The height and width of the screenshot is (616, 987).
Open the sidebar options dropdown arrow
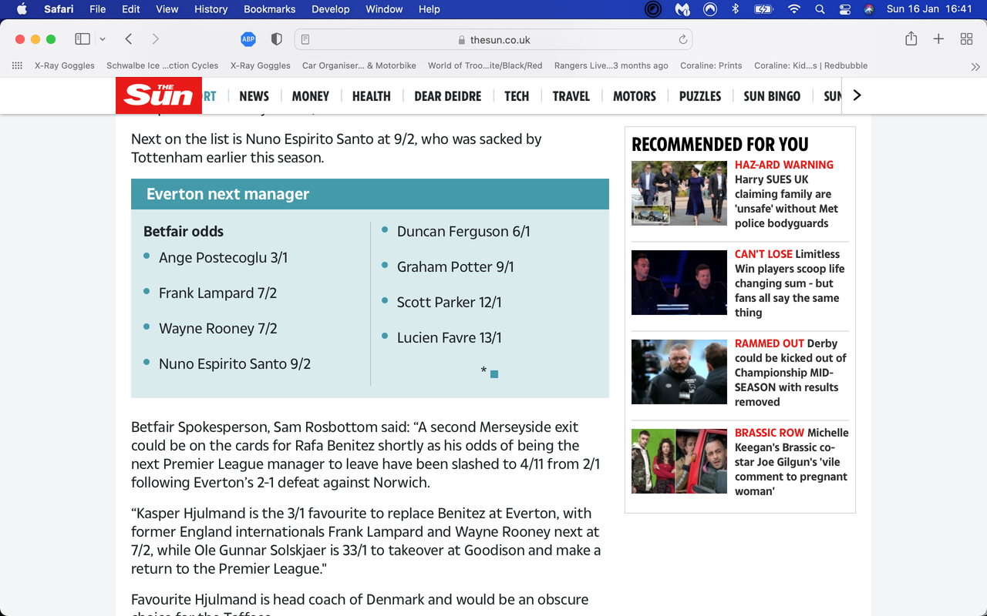pyautogui.click(x=103, y=39)
